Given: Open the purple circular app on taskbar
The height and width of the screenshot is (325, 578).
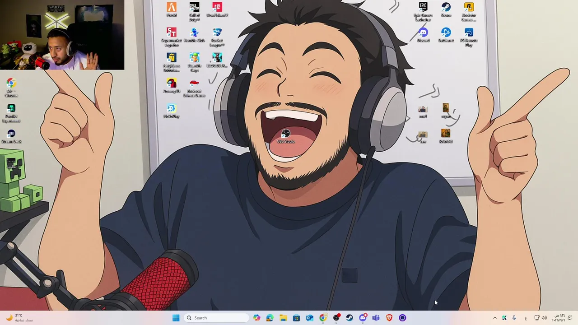Looking at the screenshot, I should [x=402, y=318].
